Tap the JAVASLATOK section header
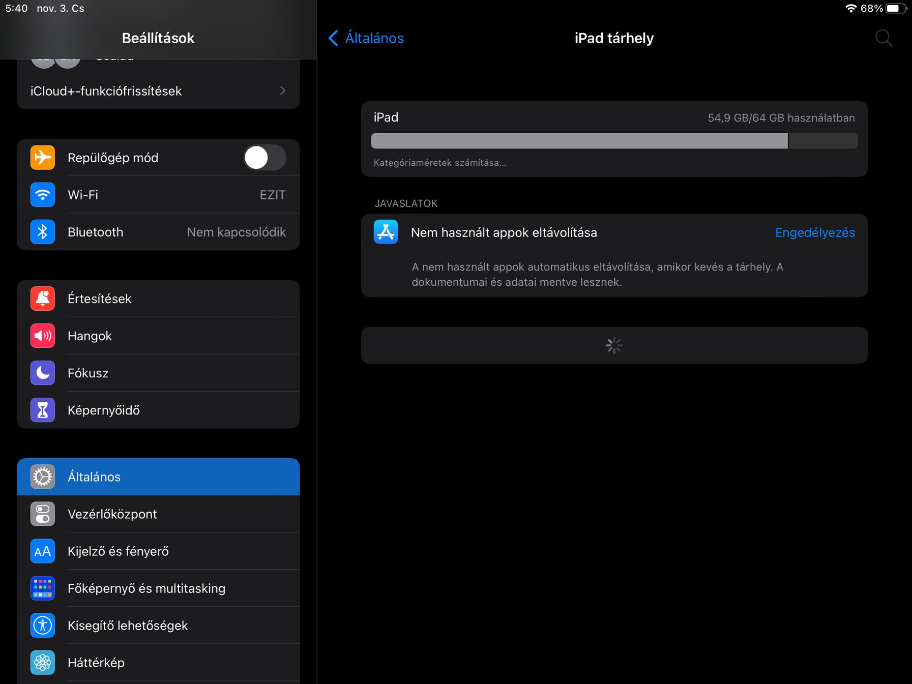The width and height of the screenshot is (912, 684). (x=406, y=203)
